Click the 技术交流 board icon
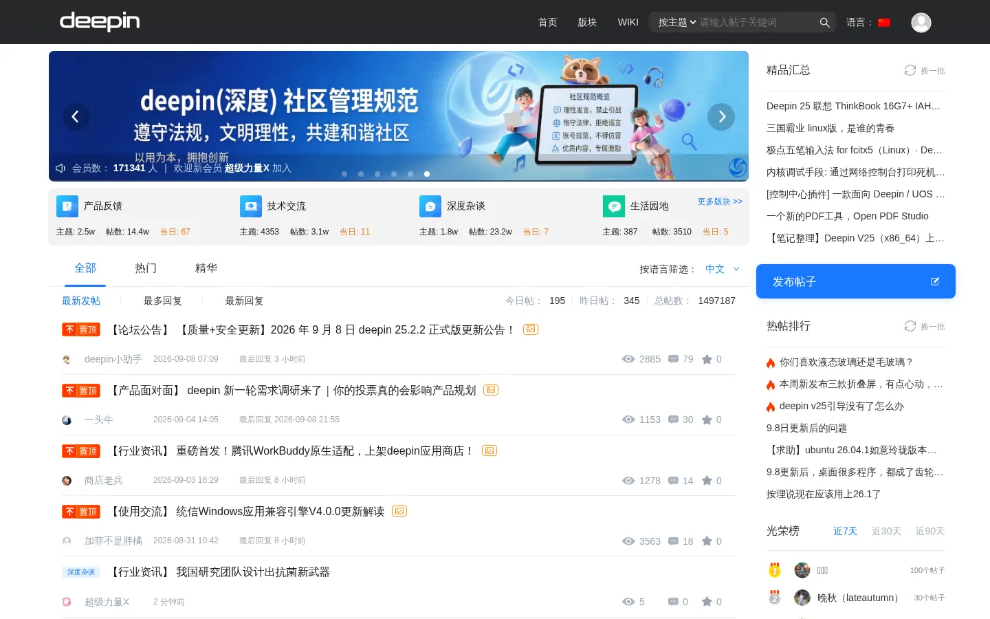The height and width of the screenshot is (619, 990). tap(251, 206)
